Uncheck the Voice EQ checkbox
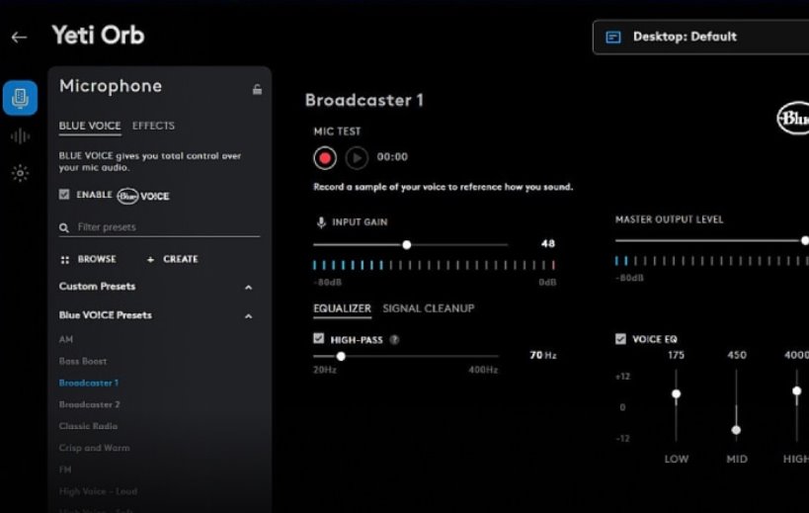This screenshot has height=513, width=809. 620,339
